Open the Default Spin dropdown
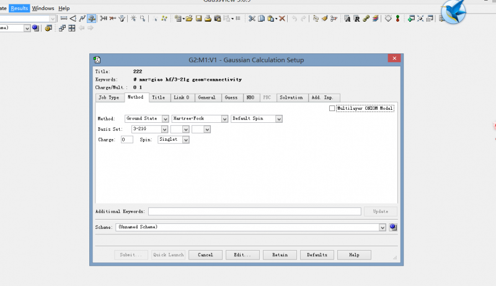496x286 pixels. coord(278,118)
